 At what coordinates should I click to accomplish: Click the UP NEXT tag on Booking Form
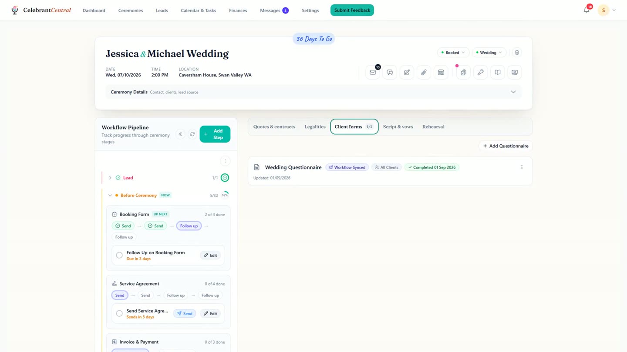tap(160, 214)
